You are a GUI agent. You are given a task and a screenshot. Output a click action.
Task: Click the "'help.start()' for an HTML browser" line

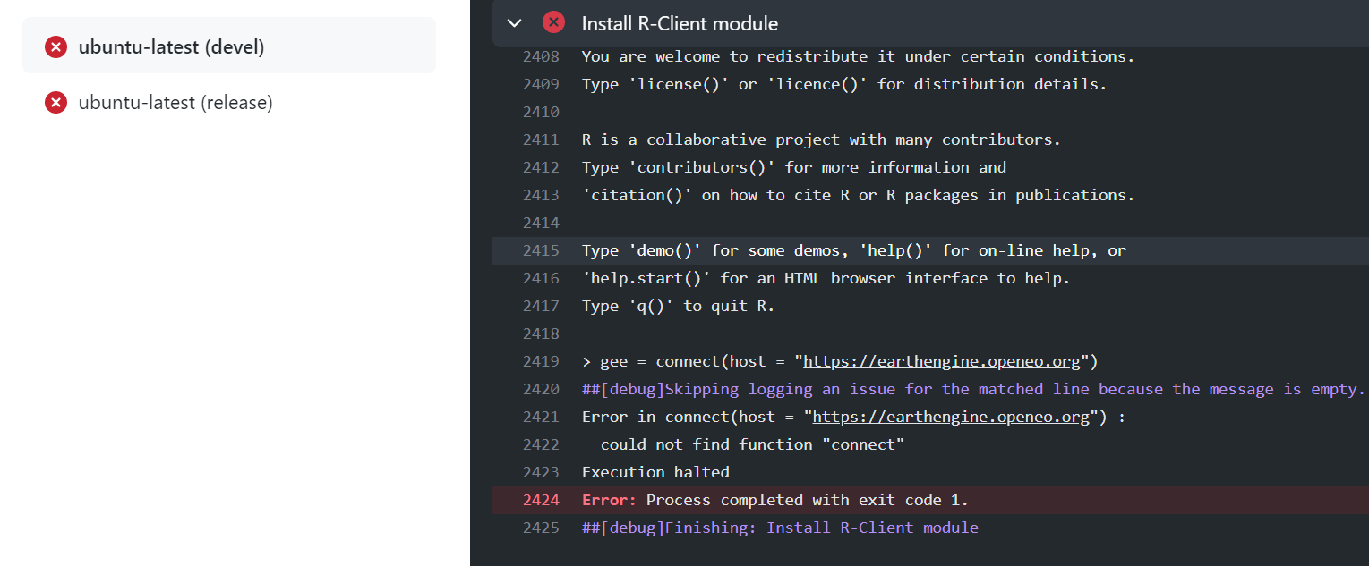pyautogui.click(x=826, y=278)
